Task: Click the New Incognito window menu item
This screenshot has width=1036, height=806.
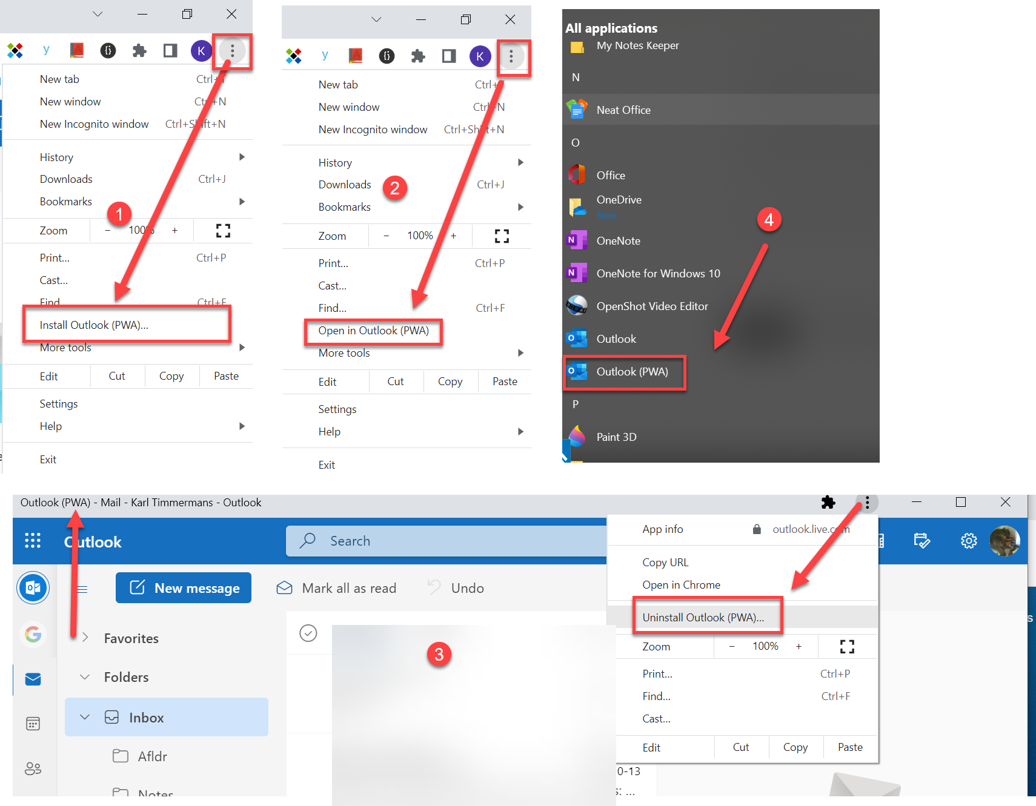Action: click(94, 124)
